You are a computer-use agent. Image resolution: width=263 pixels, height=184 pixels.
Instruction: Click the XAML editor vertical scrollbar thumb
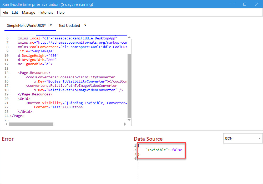(x=129, y=86)
